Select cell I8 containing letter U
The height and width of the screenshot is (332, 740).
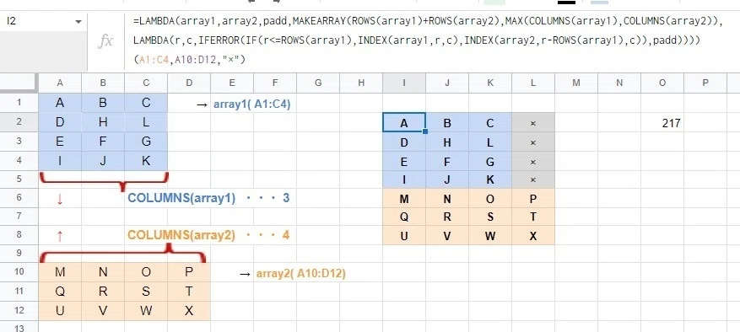(404, 235)
